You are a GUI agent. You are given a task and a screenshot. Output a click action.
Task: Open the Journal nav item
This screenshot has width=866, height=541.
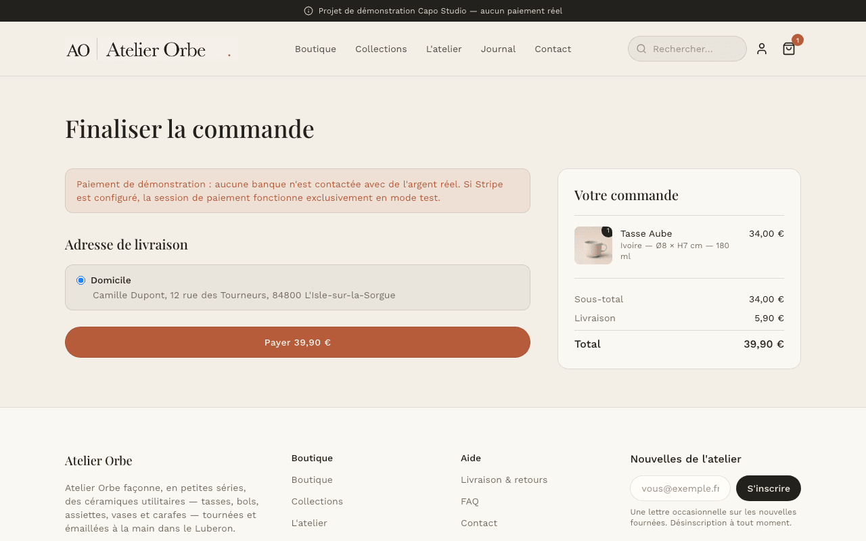pyautogui.click(x=498, y=49)
